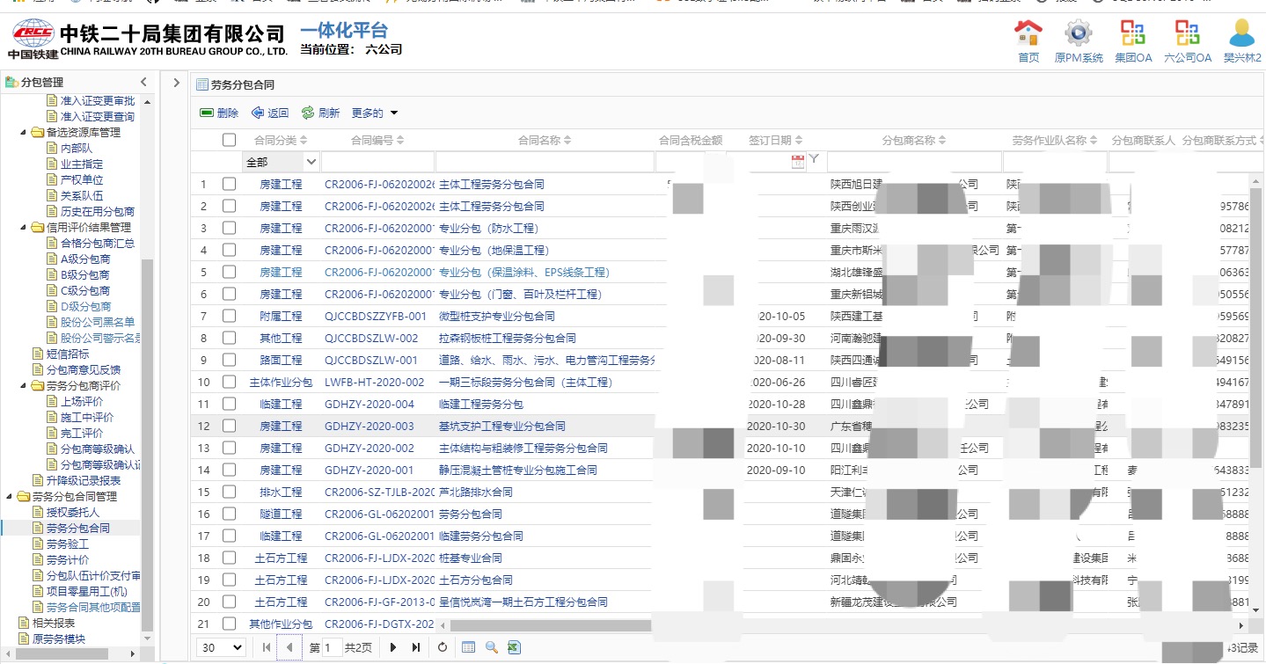This screenshot has width=1266, height=664.
Task: Open the date picker calendar icon in the filter row
Action: [797, 161]
